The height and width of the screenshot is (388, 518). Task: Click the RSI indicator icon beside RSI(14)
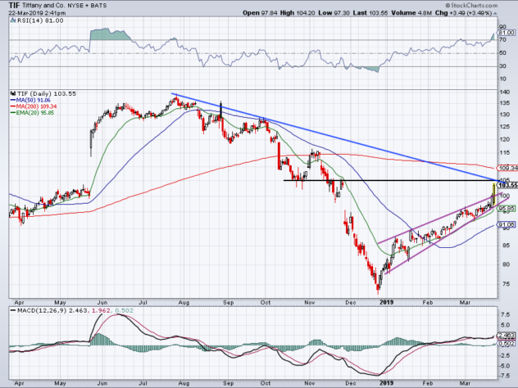(13, 20)
